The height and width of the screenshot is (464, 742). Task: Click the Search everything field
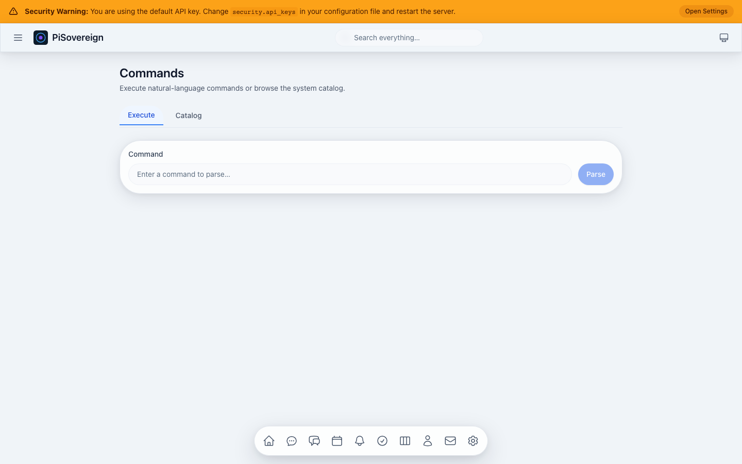(409, 38)
